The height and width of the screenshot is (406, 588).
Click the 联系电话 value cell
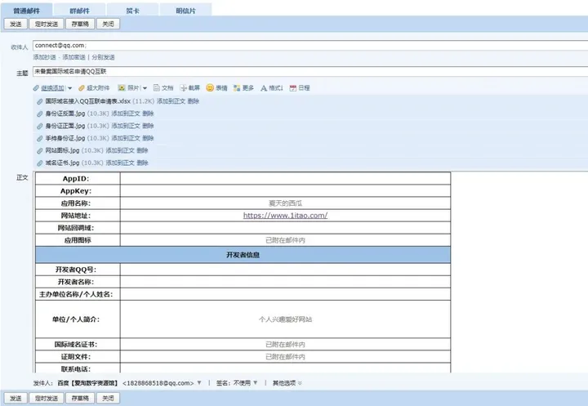(285, 368)
